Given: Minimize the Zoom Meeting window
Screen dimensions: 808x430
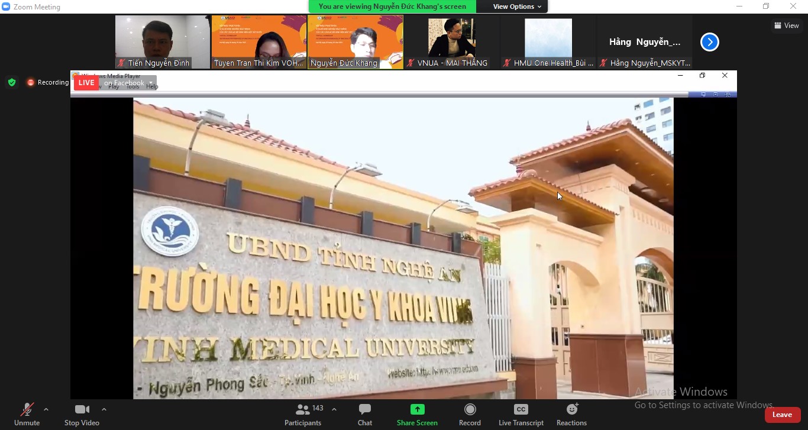Looking at the screenshot, I should (x=739, y=7).
